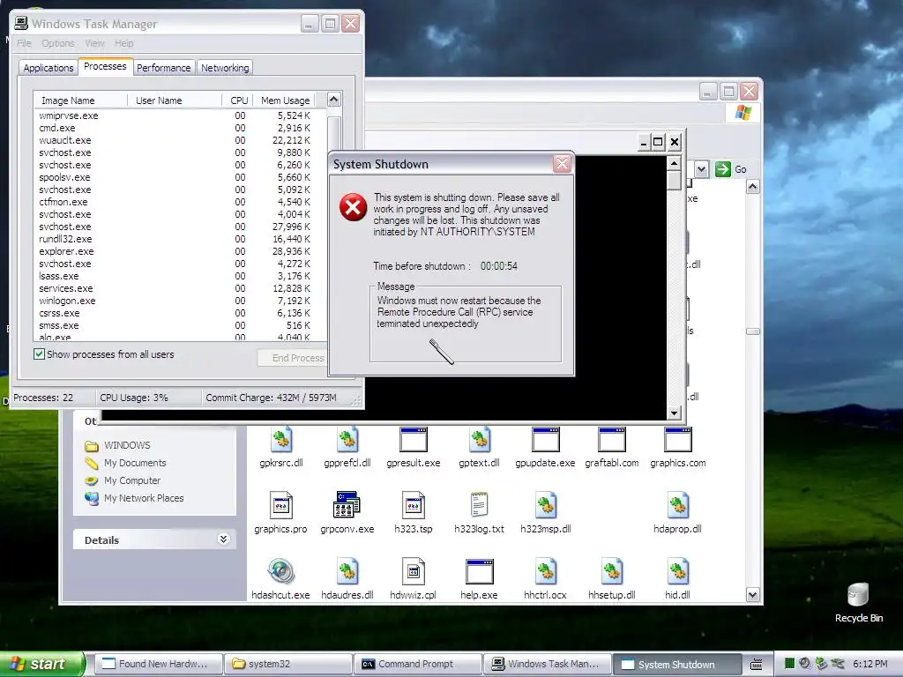Click the Start button
Viewport: 903px width, 677px height.
coord(41,664)
